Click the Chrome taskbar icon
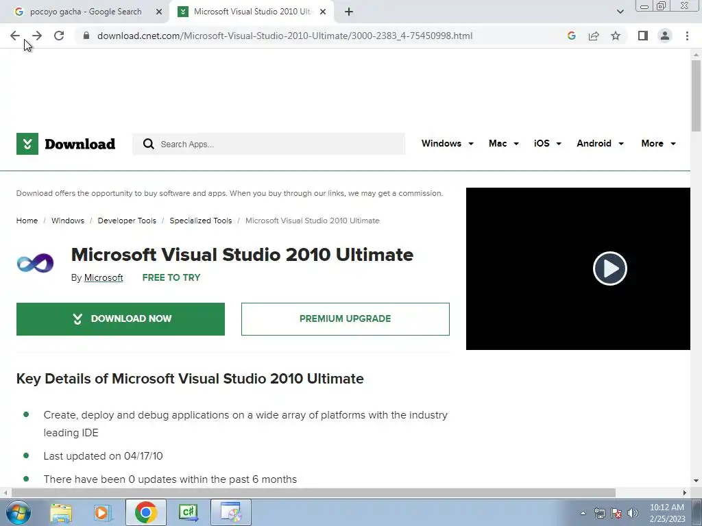The height and width of the screenshot is (526, 702). pyautogui.click(x=145, y=512)
